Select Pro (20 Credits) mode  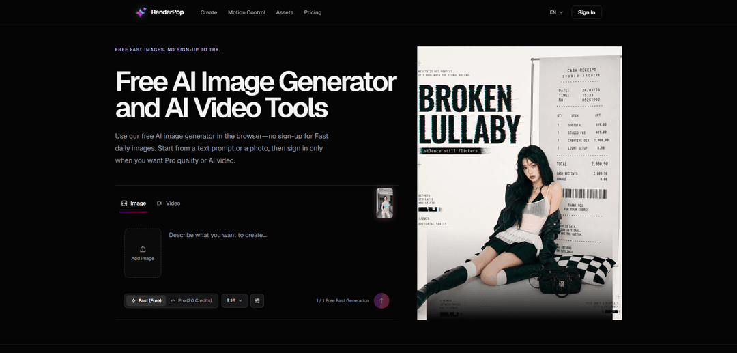point(191,301)
